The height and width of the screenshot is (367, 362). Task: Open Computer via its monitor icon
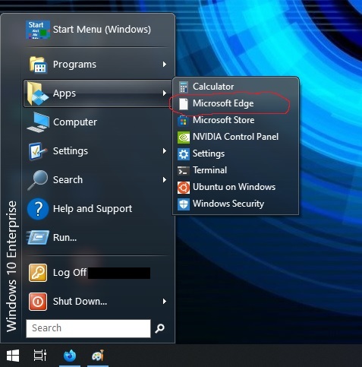point(38,122)
